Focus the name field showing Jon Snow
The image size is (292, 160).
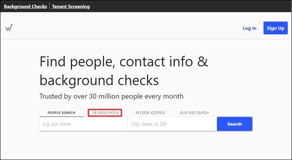tap(83, 124)
